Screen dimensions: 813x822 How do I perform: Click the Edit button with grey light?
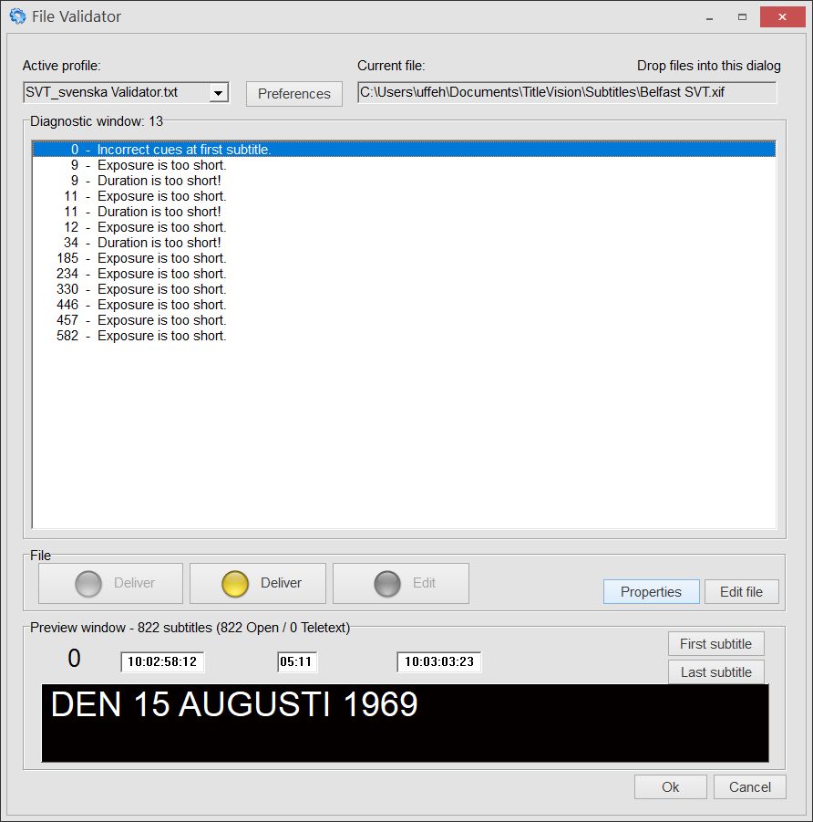click(401, 584)
